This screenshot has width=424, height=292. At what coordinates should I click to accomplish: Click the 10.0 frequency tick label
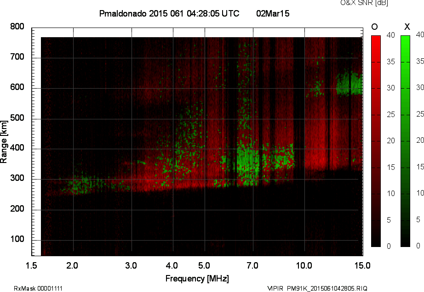(304, 265)
